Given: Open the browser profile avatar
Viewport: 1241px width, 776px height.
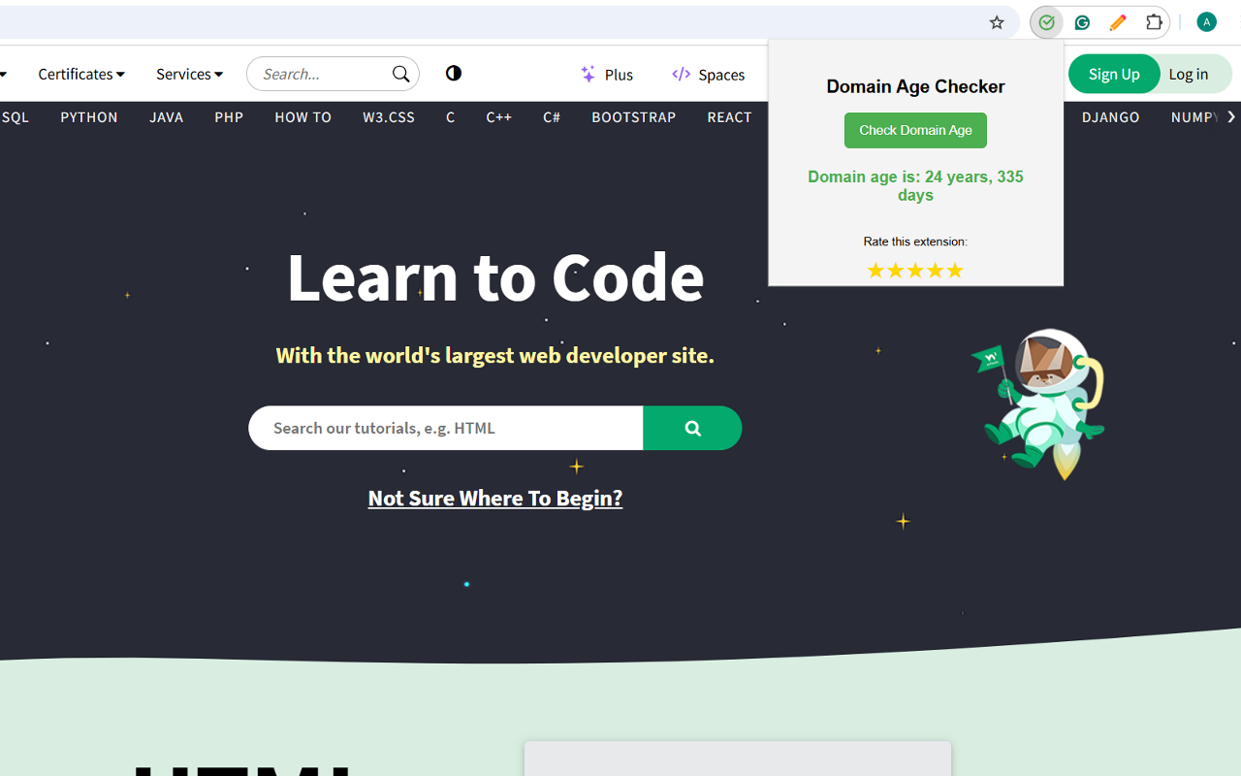Looking at the screenshot, I should [x=1206, y=21].
